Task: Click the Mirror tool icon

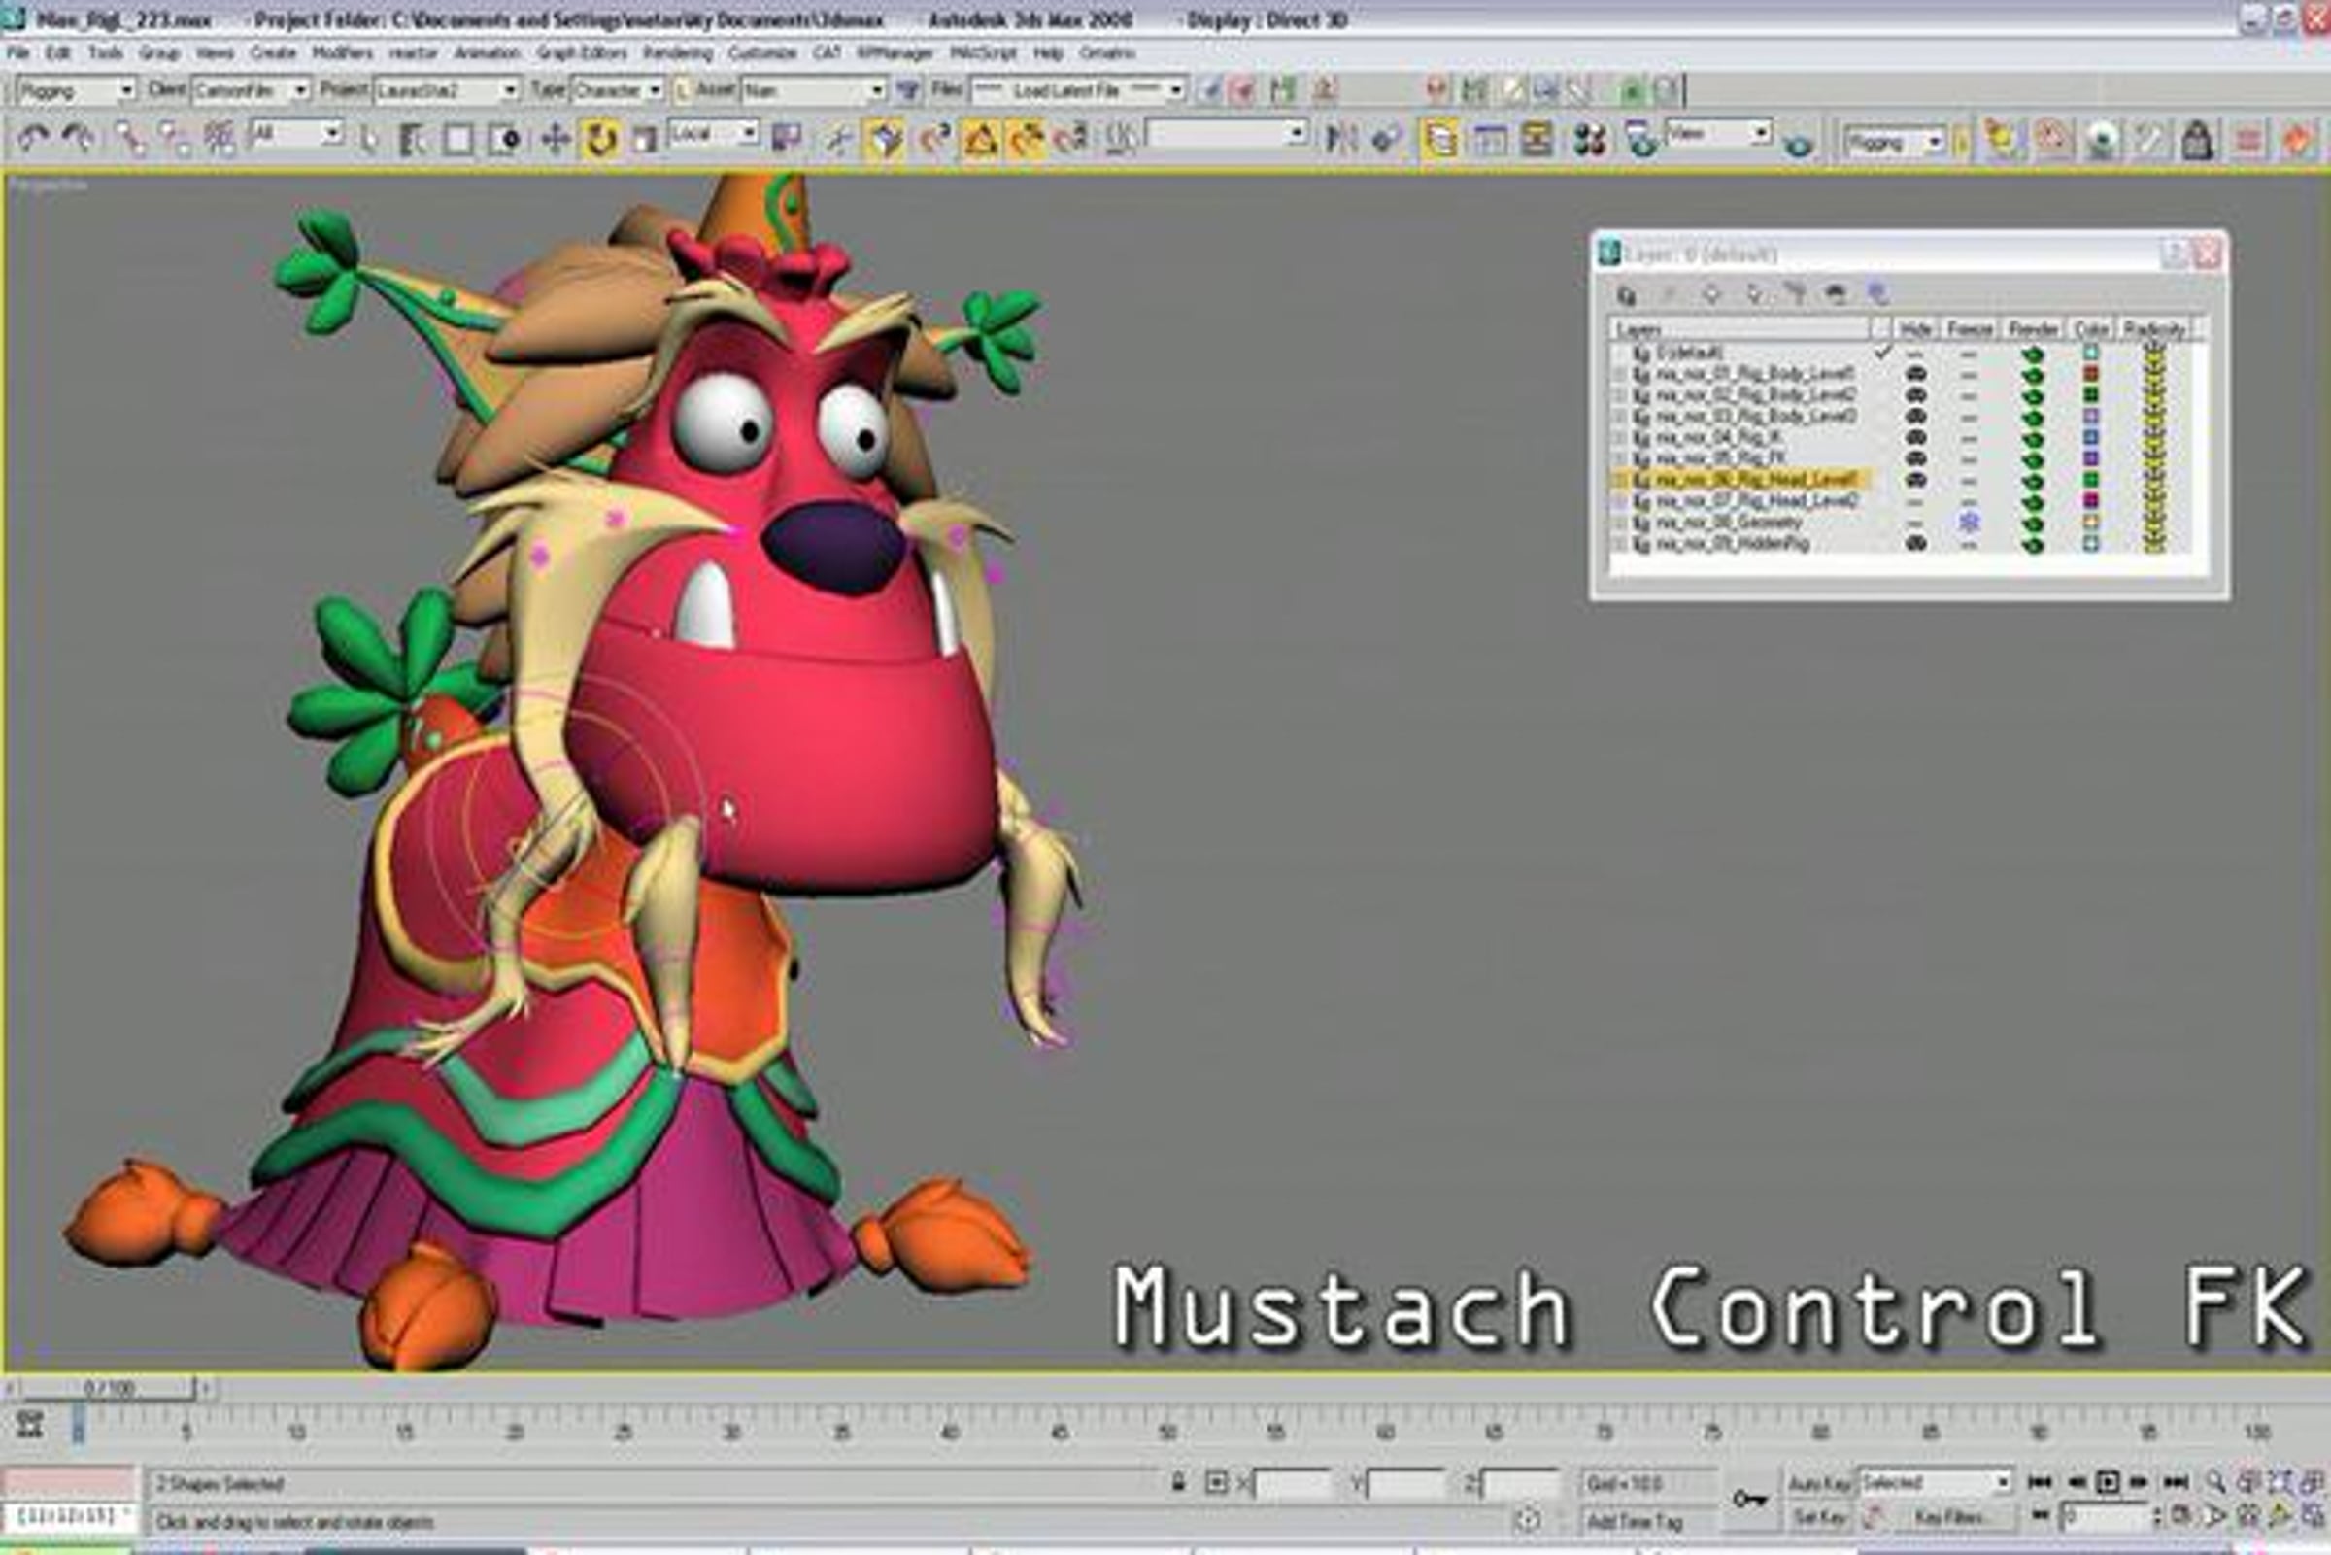Action: tap(1341, 139)
